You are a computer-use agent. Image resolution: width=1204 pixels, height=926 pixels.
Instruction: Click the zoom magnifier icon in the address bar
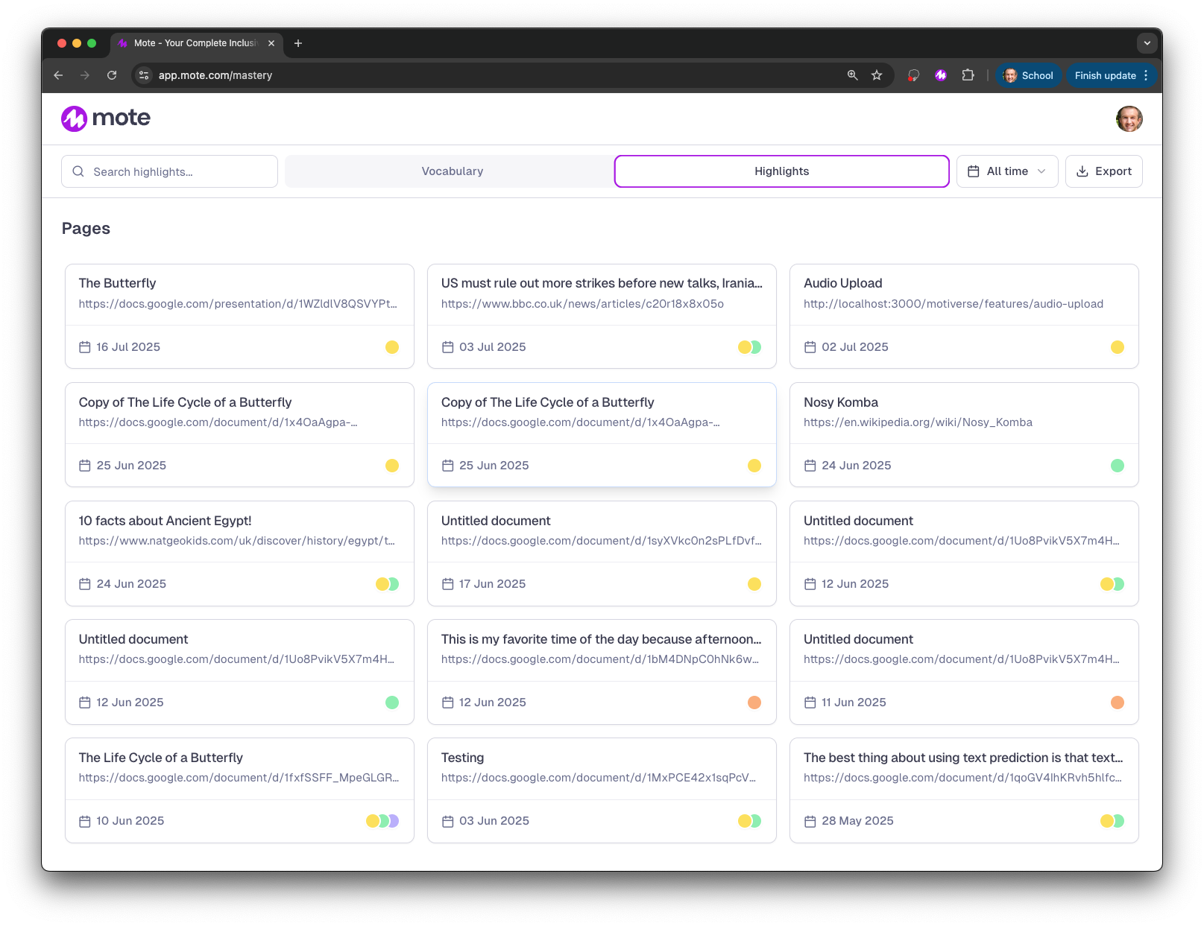tap(851, 74)
